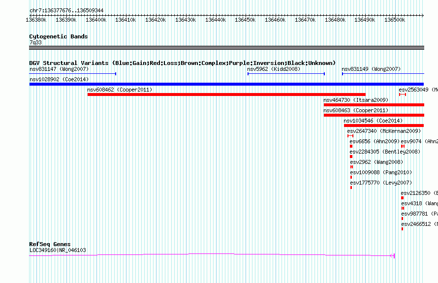Click the 7q33 cytogenetic band bar
This screenshot has width=438, height=283.
(226, 48)
